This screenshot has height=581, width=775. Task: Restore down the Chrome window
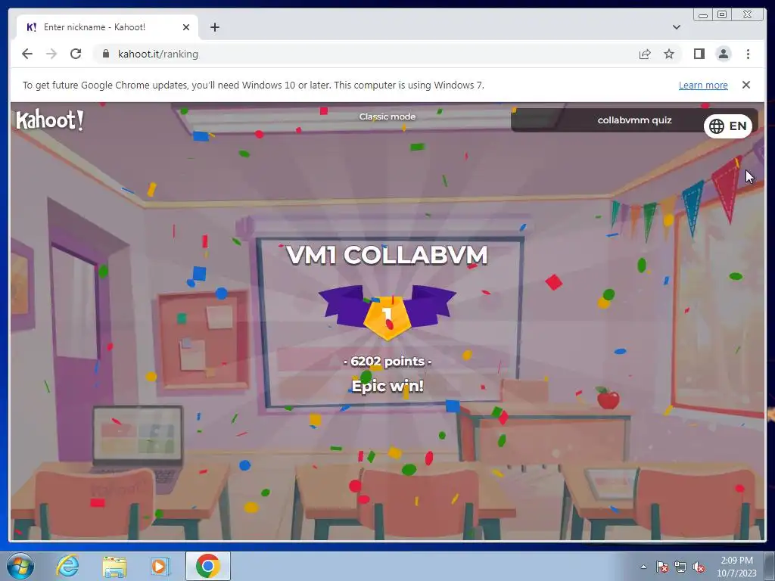coord(722,15)
